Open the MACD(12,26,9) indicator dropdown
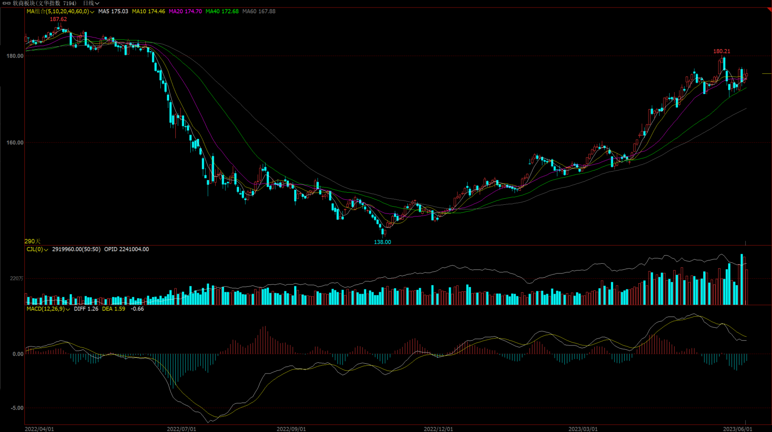This screenshot has height=432, width=772. (x=48, y=309)
